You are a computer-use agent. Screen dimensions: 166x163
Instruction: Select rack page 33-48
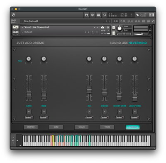pos(130,21)
